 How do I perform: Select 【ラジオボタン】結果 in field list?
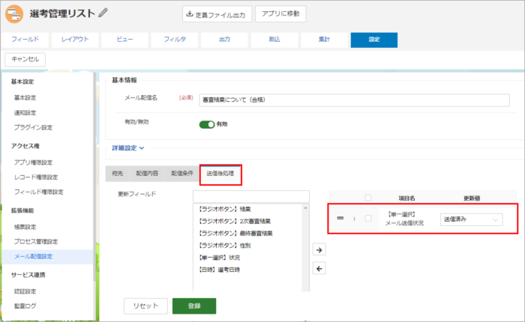click(x=224, y=209)
